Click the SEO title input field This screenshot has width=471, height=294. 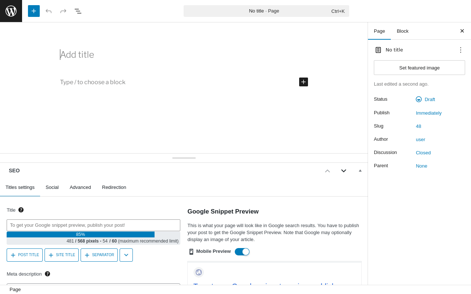[x=93, y=225]
